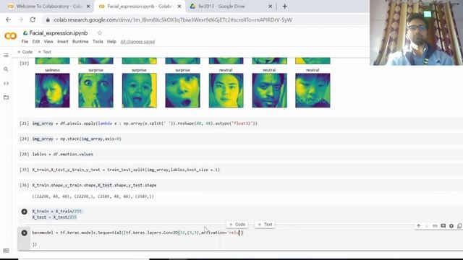The width and height of the screenshot is (463, 260).
Task: Open the Files folder sidebar
Action: [x=6, y=97]
